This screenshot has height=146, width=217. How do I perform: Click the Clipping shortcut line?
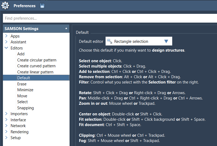(122, 136)
